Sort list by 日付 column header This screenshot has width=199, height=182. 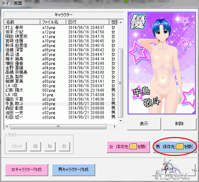coord(88,22)
